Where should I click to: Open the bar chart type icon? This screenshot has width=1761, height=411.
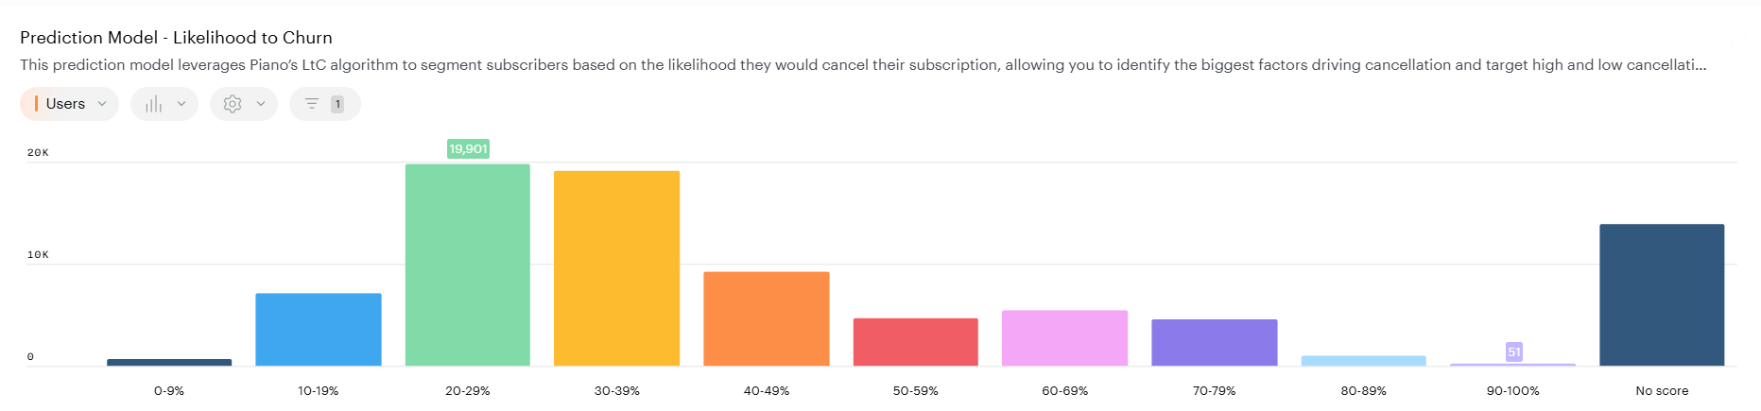[153, 104]
